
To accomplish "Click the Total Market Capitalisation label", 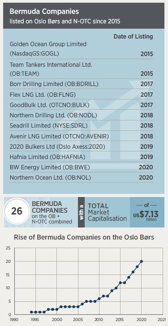I will [107, 212].
